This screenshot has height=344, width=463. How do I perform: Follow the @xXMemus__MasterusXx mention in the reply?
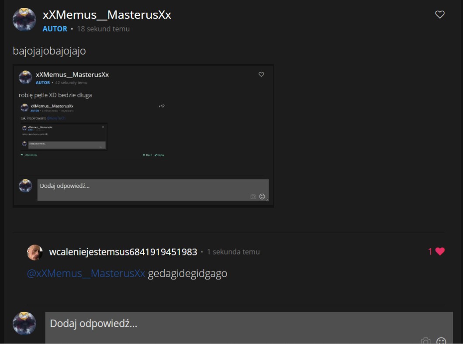[x=86, y=274]
